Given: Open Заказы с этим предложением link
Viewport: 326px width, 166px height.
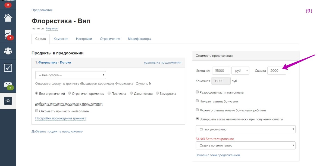Looking at the screenshot, I should pyautogui.click(x=218, y=155).
